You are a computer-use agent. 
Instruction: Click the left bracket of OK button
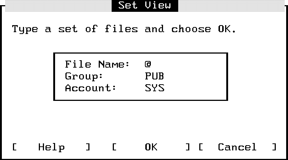(115, 147)
